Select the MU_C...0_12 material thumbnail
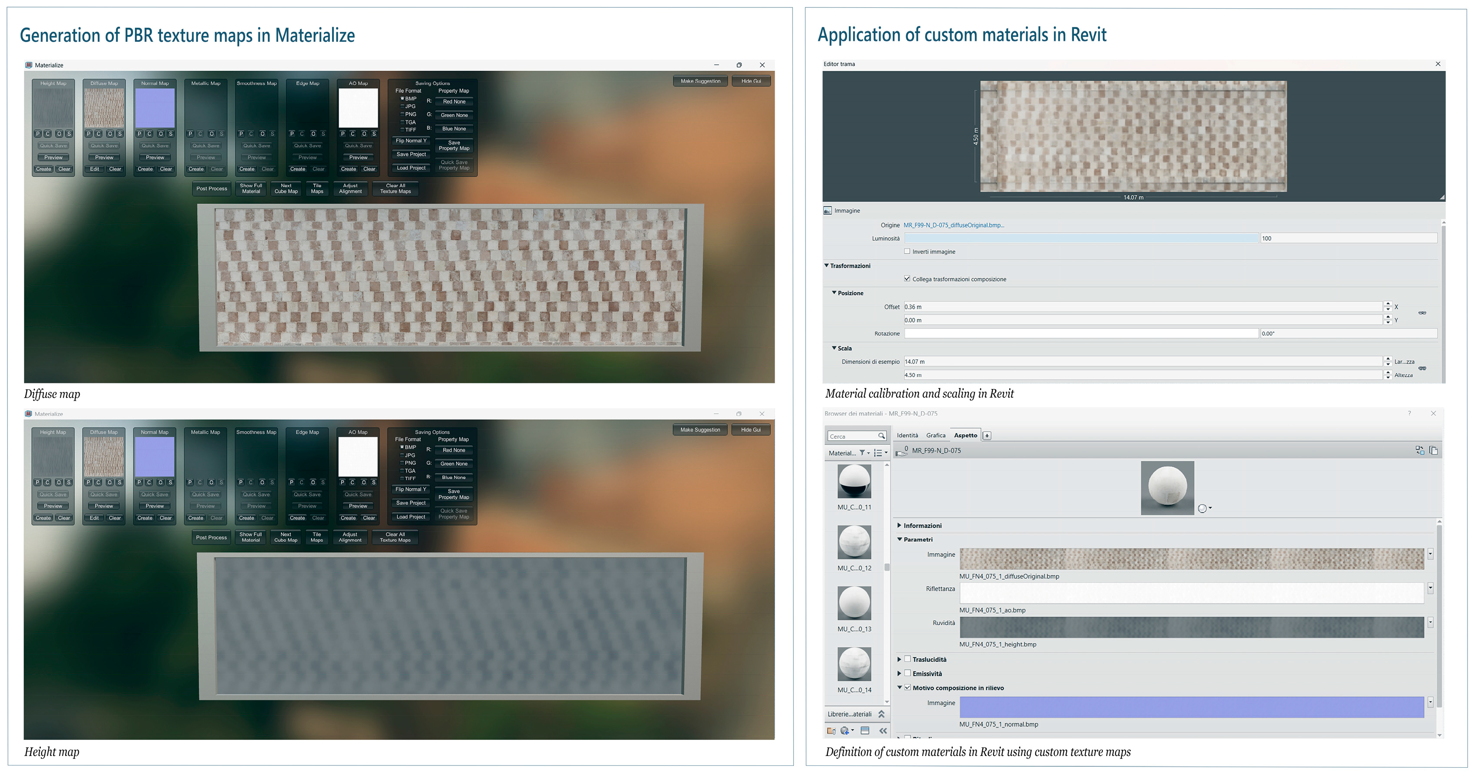1474x775 pixels. (x=854, y=542)
